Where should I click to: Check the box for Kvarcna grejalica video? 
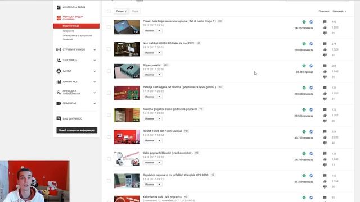click(109, 115)
